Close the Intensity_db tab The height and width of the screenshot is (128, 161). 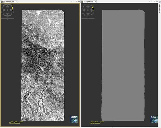tap(16, 2)
